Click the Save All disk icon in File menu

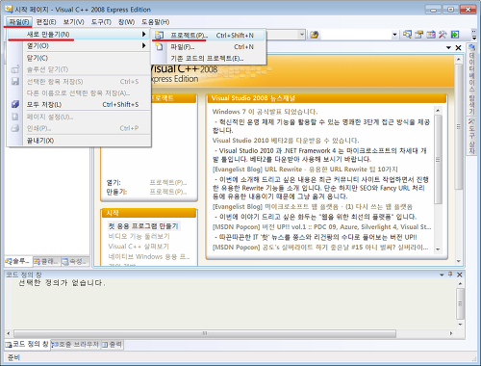click(x=15, y=104)
